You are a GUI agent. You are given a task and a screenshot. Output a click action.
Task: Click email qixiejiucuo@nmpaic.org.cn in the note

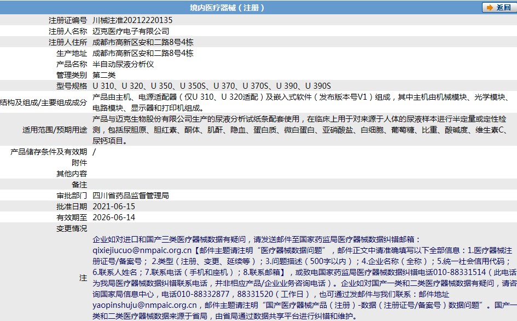click(x=142, y=250)
